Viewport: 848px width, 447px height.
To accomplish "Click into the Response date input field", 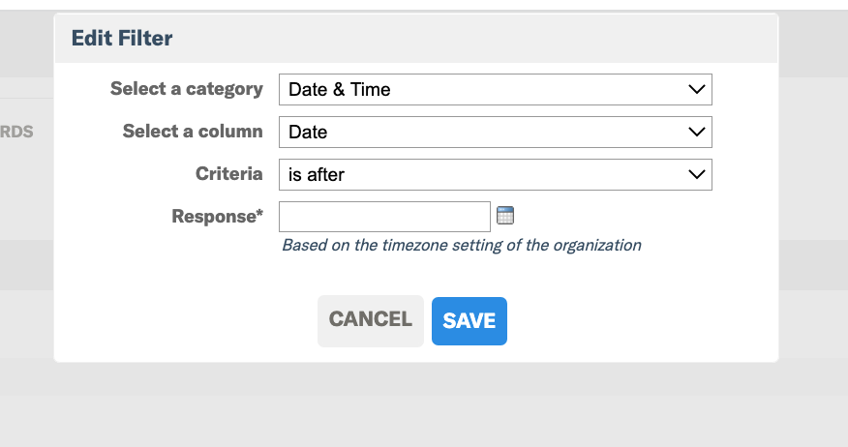I will point(384,217).
